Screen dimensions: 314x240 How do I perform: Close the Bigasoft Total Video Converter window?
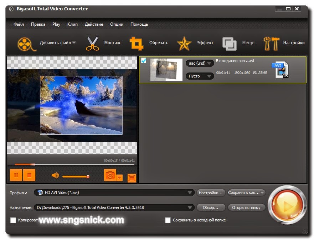[x=297, y=9]
